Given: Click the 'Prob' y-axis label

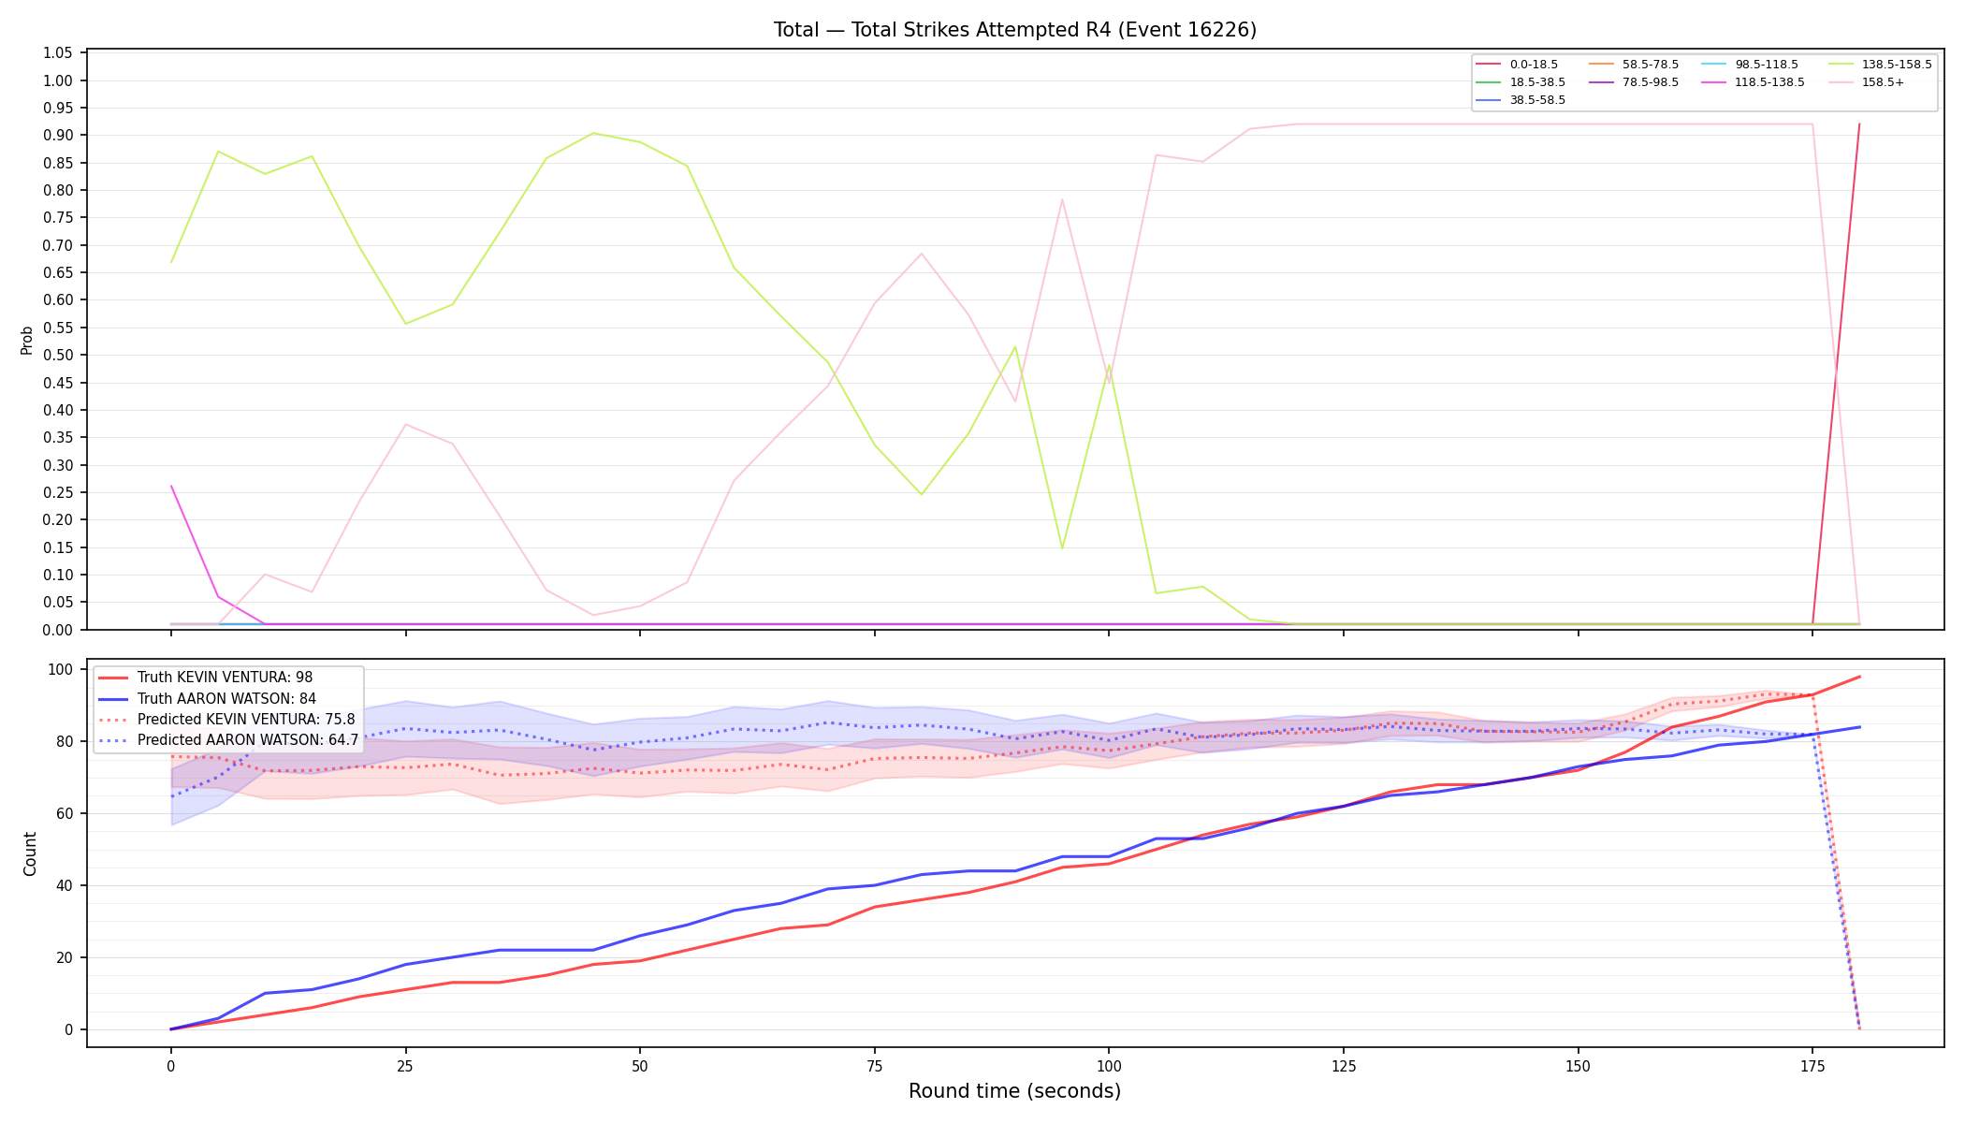Looking at the screenshot, I should 27,340.
